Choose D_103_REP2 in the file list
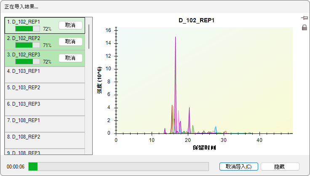Screen dimensions: 310x176 [x=44, y=91]
